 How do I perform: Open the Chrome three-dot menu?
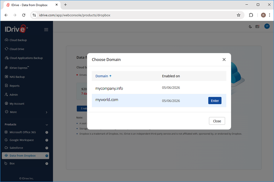pos(270,15)
